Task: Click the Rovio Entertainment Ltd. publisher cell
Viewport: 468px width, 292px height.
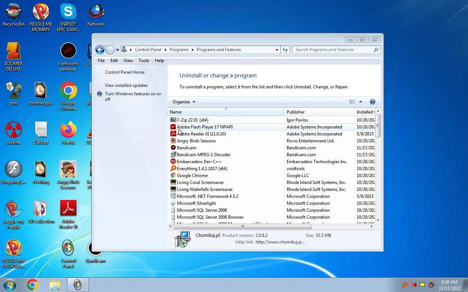Action: 310,141
